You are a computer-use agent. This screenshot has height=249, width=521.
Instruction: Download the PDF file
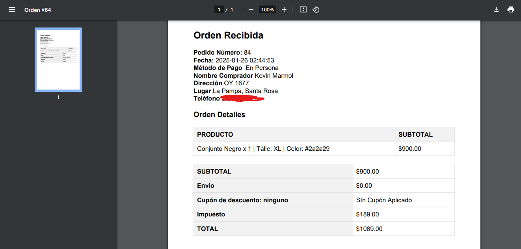coord(497,9)
